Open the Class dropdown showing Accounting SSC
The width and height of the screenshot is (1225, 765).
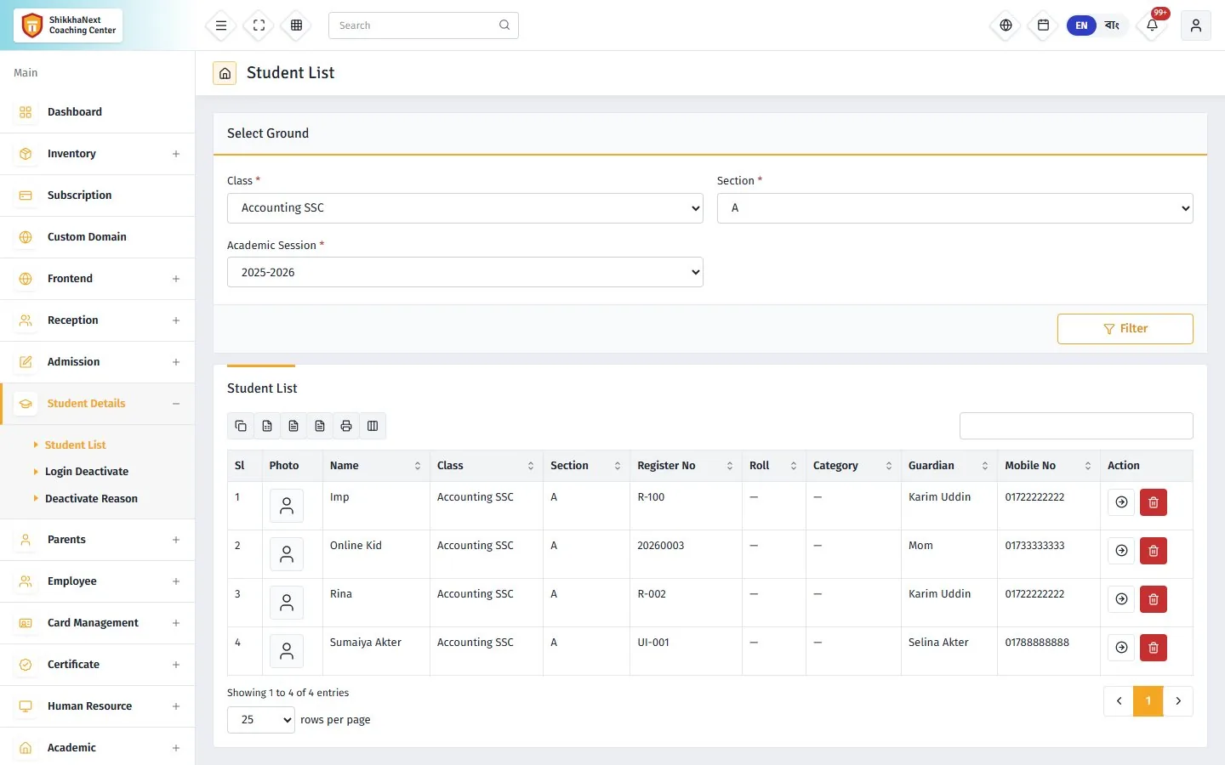(x=465, y=208)
